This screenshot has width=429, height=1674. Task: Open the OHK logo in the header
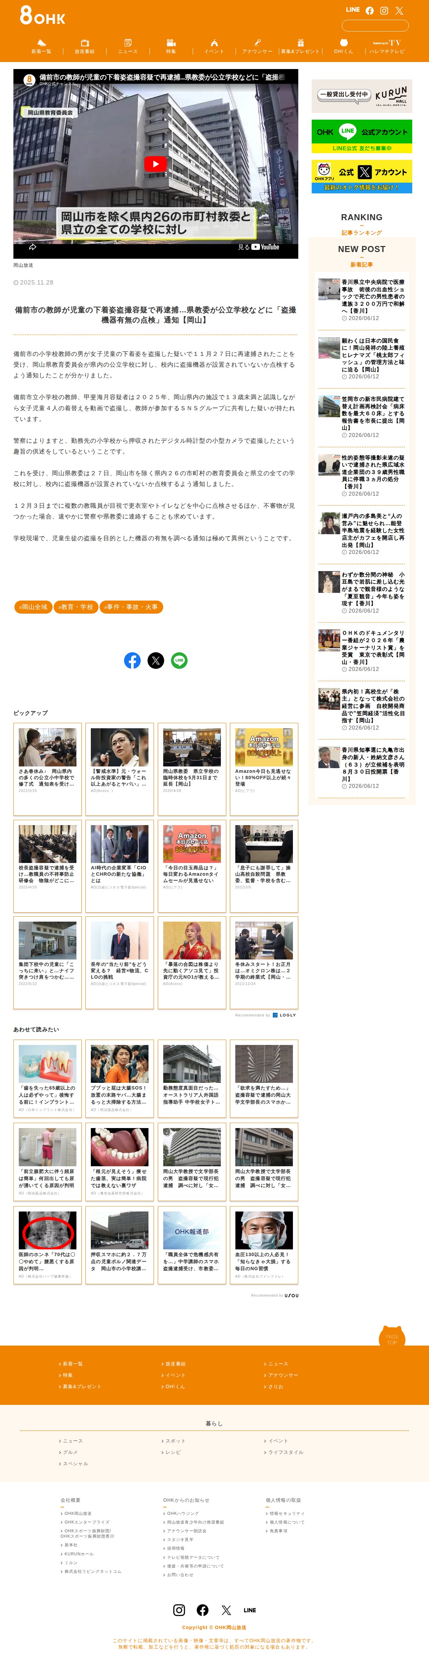click(43, 16)
